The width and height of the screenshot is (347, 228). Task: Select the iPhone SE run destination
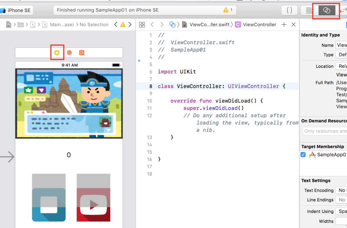16,10
